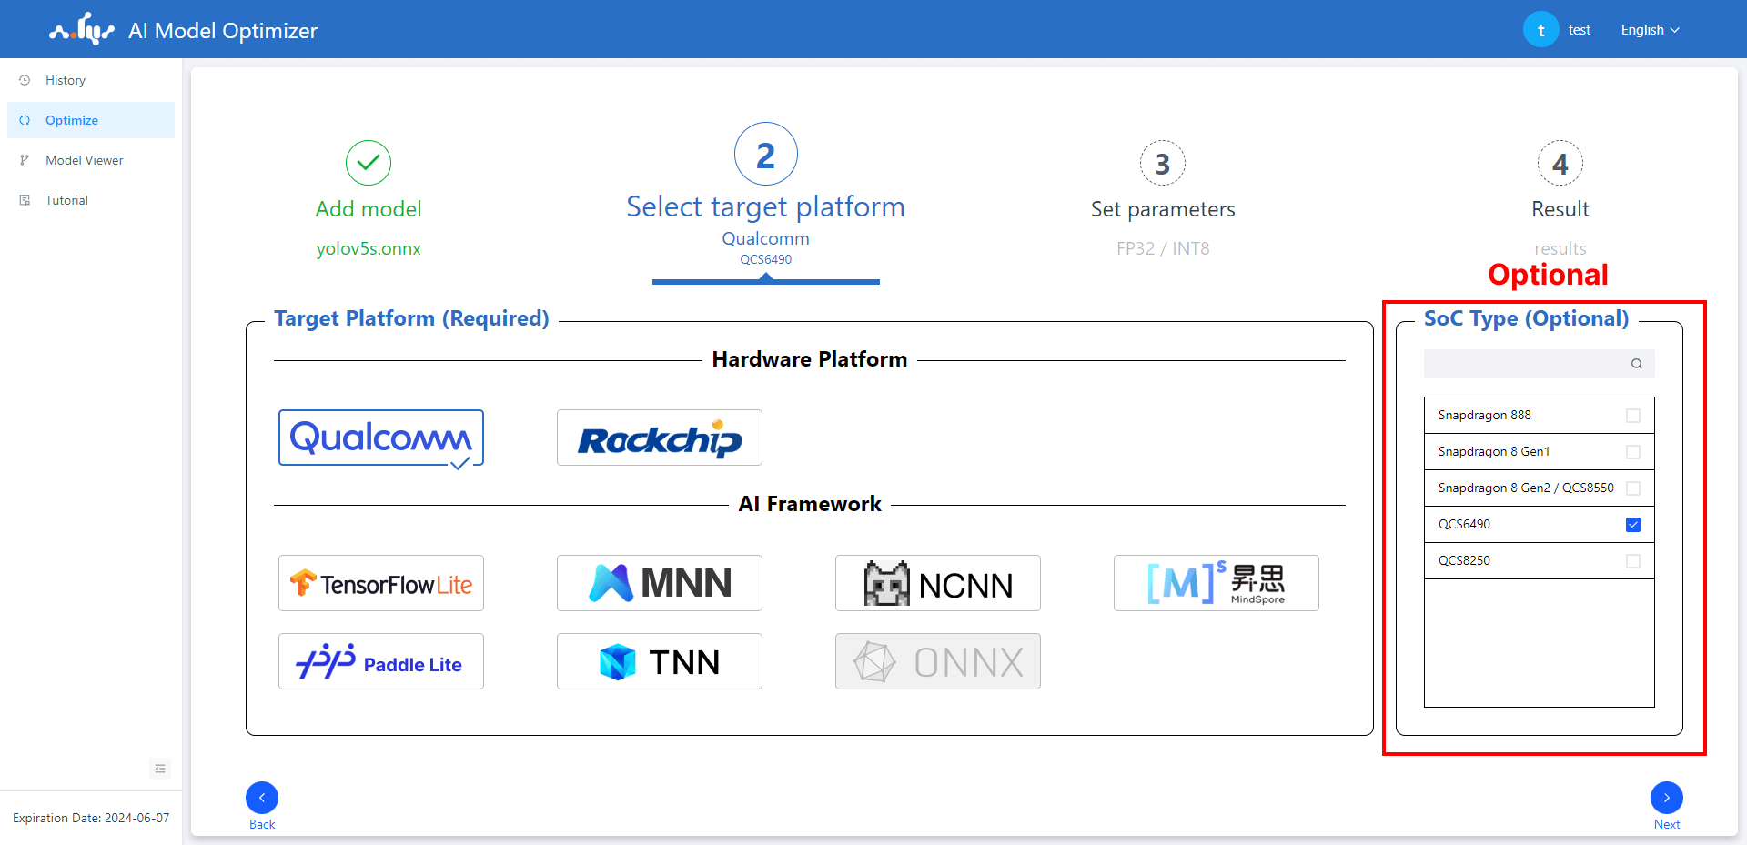The height and width of the screenshot is (845, 1747).
Task: Open the test user account menu
Action: (x=1557, y=30)
